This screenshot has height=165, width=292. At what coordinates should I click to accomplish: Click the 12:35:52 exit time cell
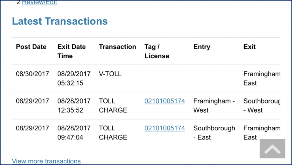(x=70, y=110)
